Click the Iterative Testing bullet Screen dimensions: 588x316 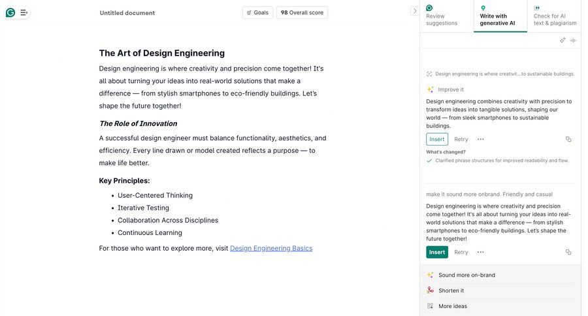point(143,208)
